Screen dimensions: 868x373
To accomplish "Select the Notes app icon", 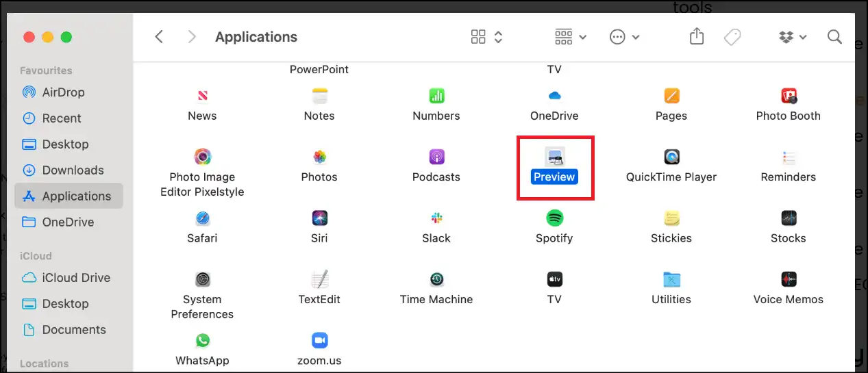I will pos(319,96).
